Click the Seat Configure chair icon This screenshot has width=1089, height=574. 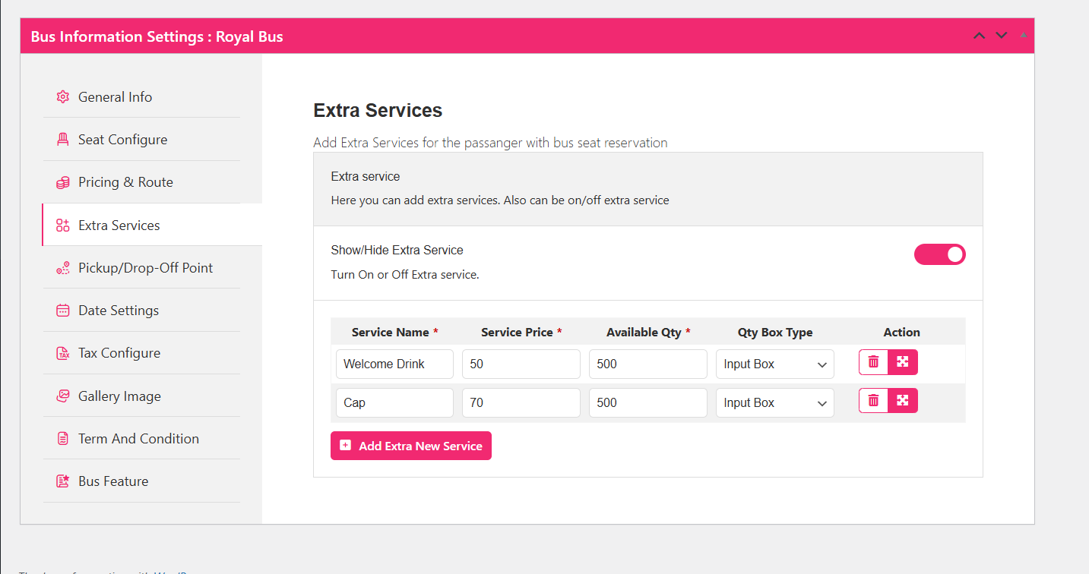63,140
